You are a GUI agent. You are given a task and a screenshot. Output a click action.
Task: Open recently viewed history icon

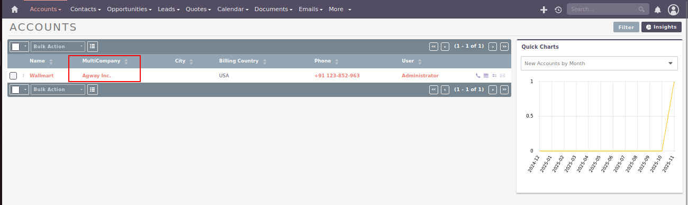558,10
